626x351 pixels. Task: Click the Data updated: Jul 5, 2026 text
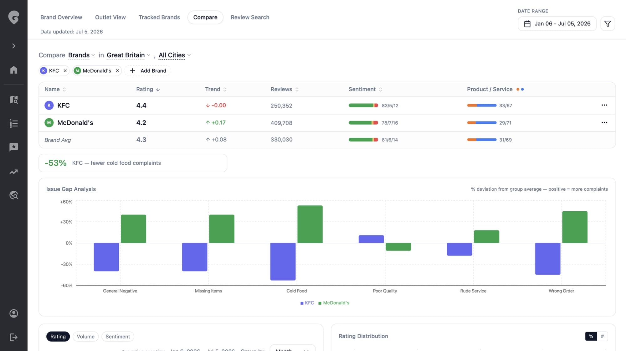[71, 32]
